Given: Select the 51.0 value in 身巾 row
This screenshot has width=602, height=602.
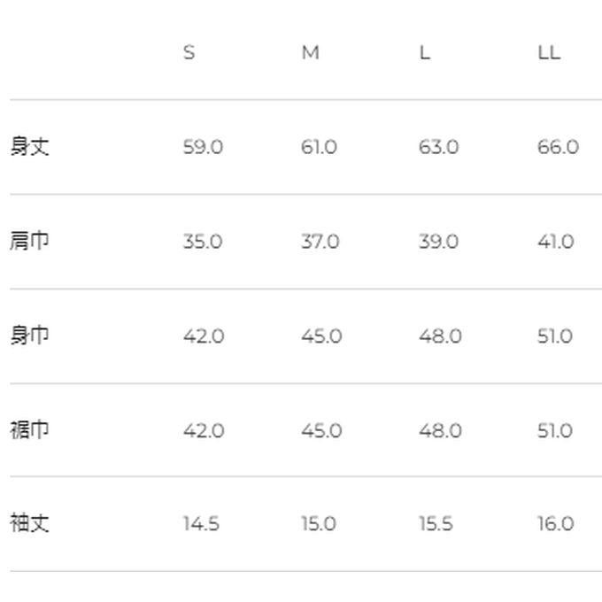Looking at the screenshot, I should pyautogui.click(x=555, y=336).
